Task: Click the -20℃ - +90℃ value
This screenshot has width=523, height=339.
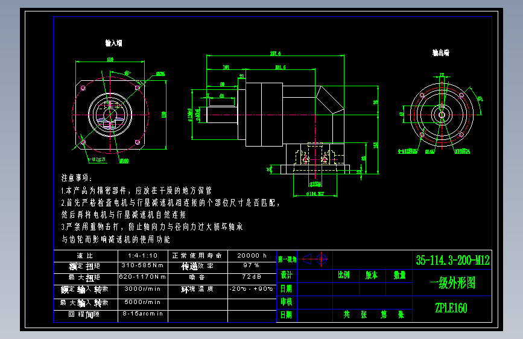Action: 251,288
